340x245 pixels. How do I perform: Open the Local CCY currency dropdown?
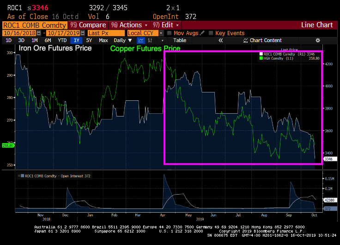(x=161, y=33)
